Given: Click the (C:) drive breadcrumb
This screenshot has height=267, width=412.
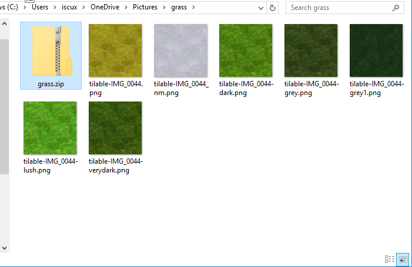Looking at the screenshot, I should [x=9, y=7].
